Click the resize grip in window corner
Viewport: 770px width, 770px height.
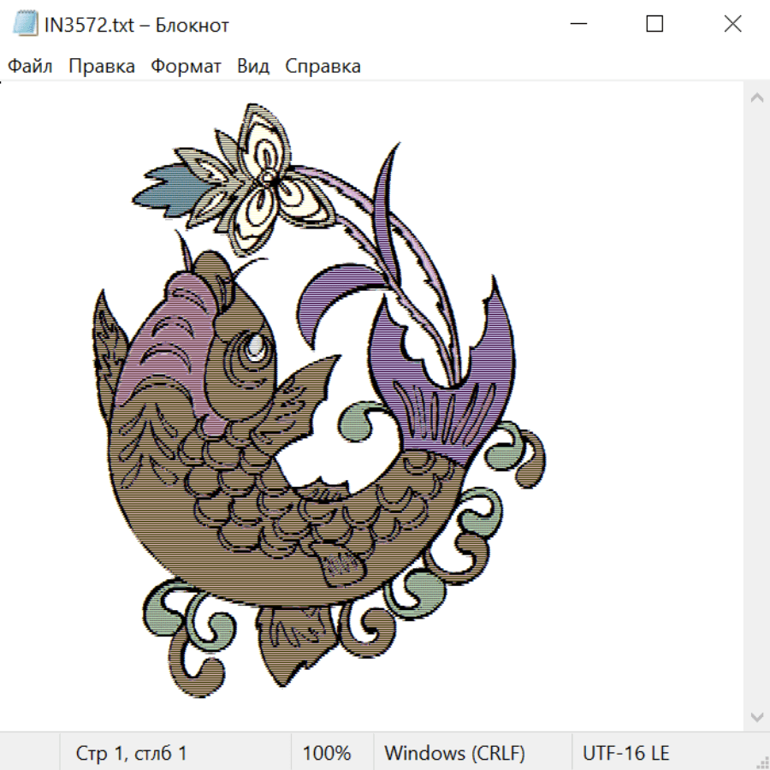pyautogui.click(x=761, y=761)
